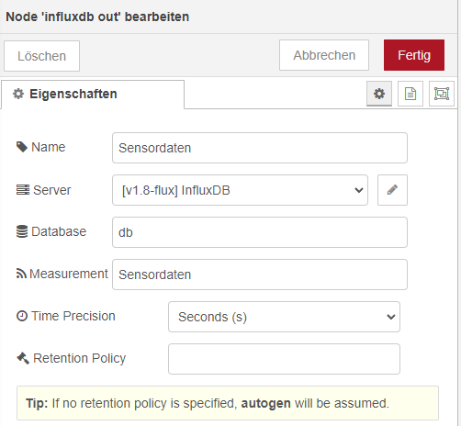Click the Abbrechen button
Viewport: 461px width, 426px height.
[x=324, y=55]
